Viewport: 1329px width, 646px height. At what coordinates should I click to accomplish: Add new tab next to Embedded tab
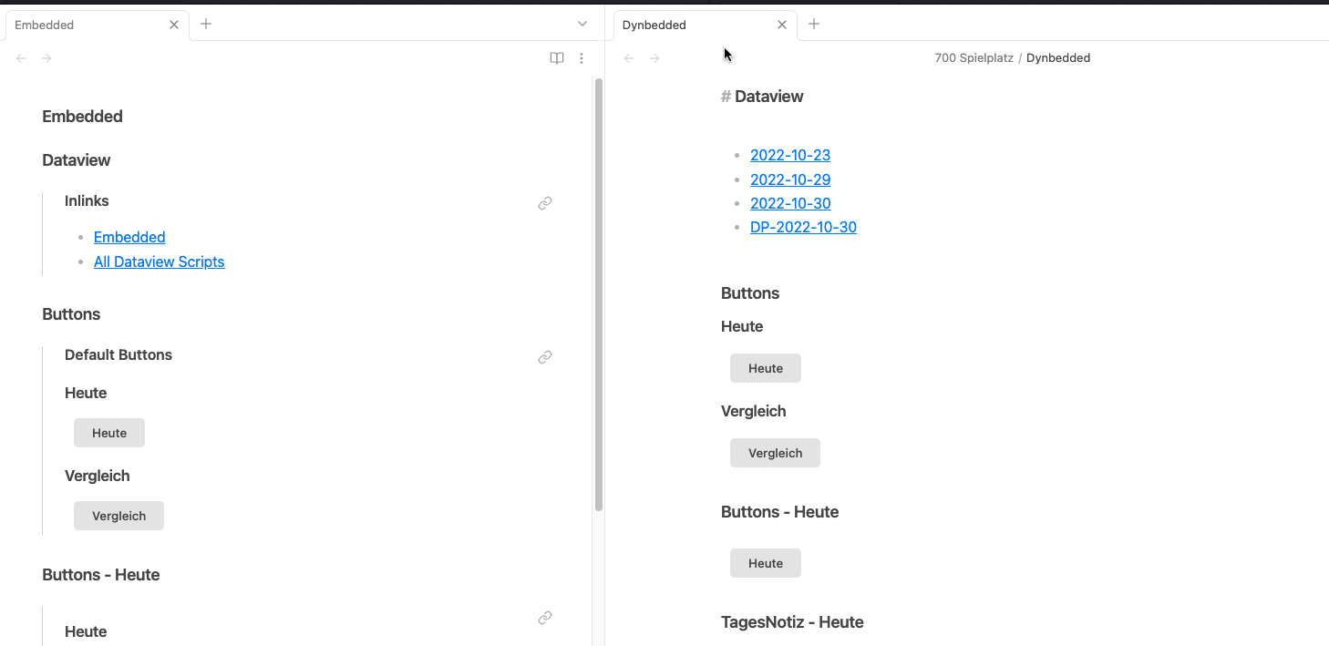tap(206, 25)
